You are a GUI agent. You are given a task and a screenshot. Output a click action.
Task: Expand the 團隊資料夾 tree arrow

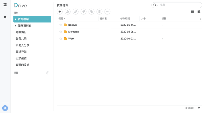pyautogui.click(x=16, y=26)
